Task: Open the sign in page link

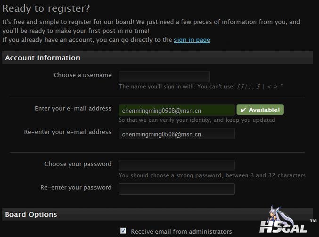Action: point(192,40)
